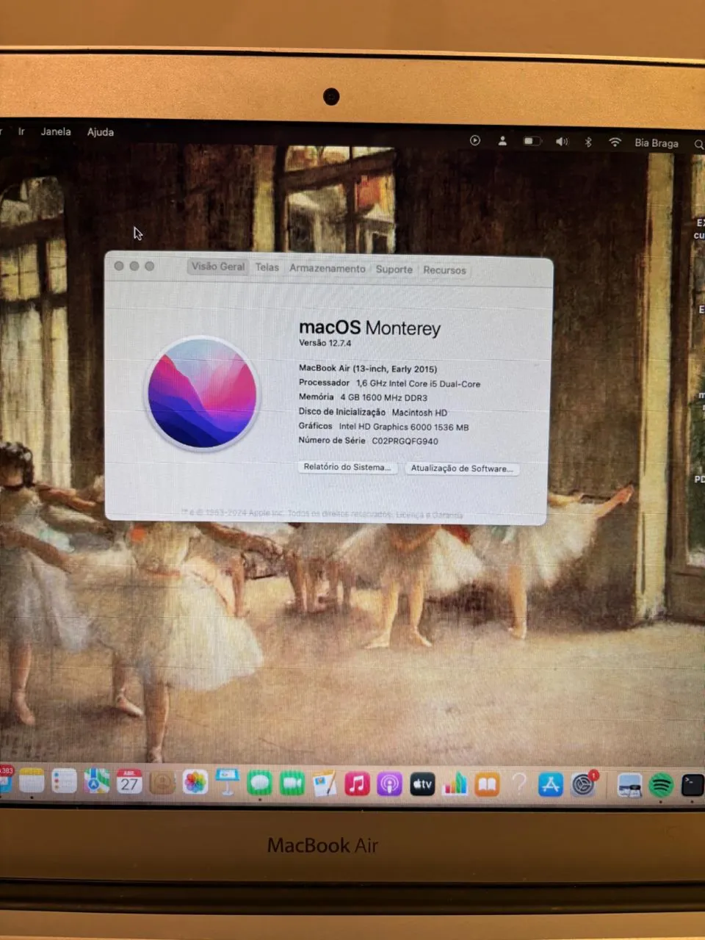Click the Relatório do Sistema button
The height and width of the screenshot is (940, 705).
point(347,467)
